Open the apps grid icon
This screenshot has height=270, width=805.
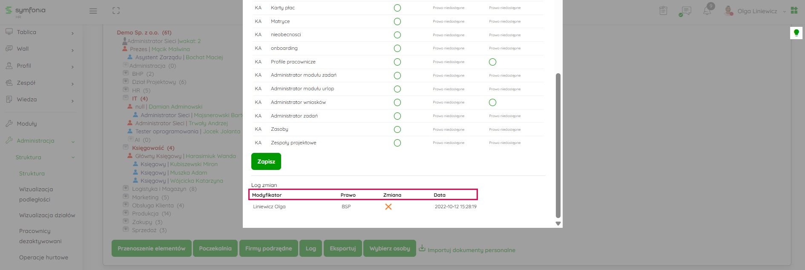tap(794, 11)
